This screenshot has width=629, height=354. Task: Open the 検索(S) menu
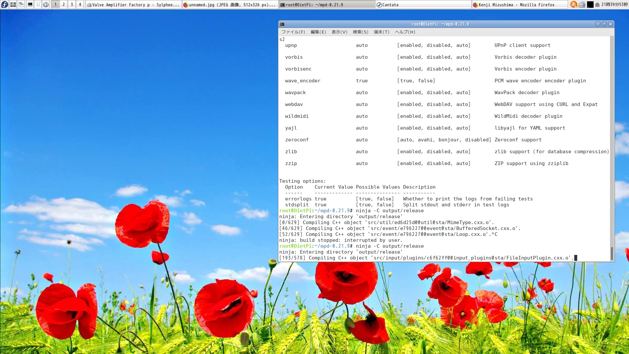click(x=360, y=32)
